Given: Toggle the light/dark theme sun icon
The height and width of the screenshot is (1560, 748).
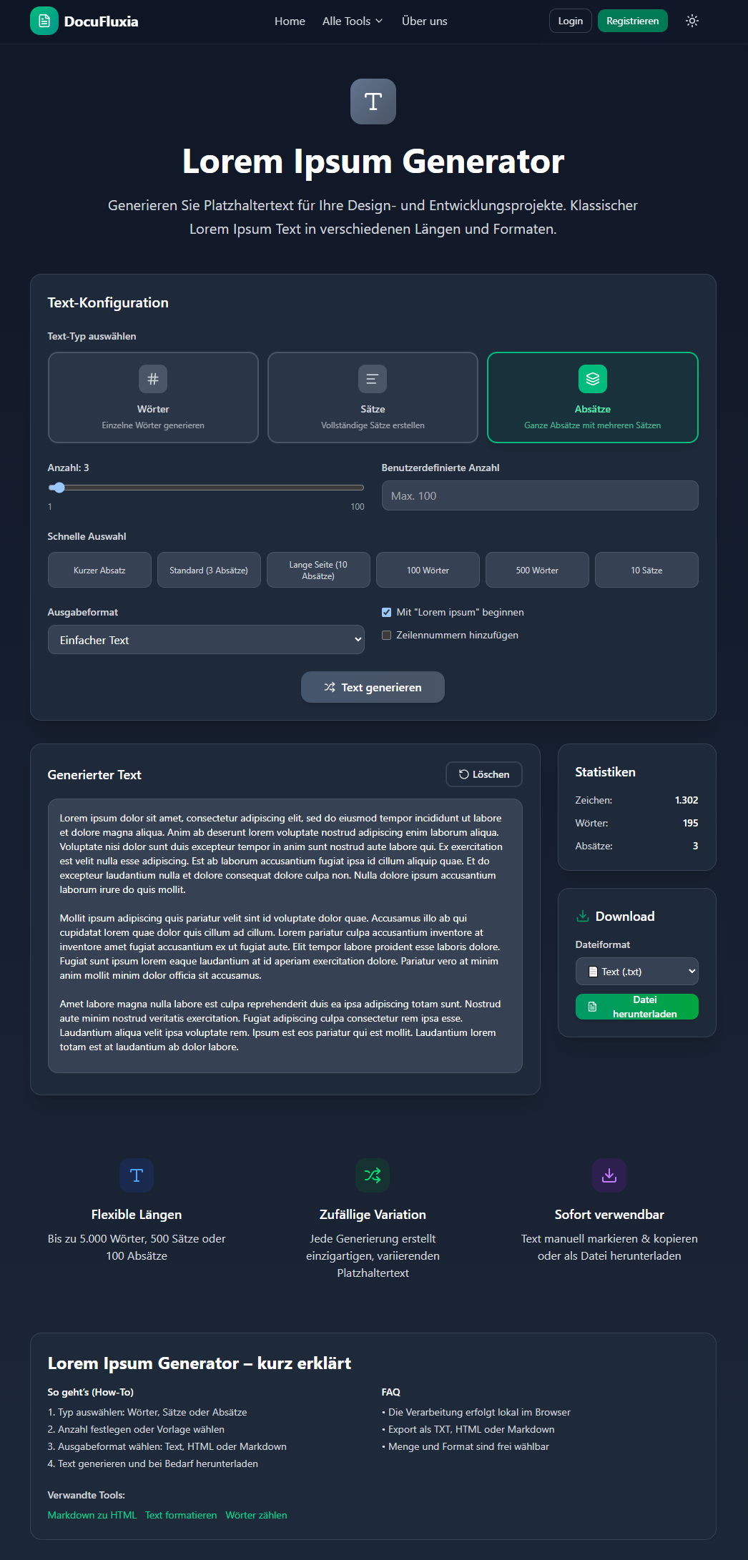Looking at the screenshot, I should coord(692,21).
